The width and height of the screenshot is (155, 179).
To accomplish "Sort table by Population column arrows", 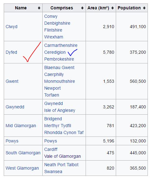I will coord(144,8).
